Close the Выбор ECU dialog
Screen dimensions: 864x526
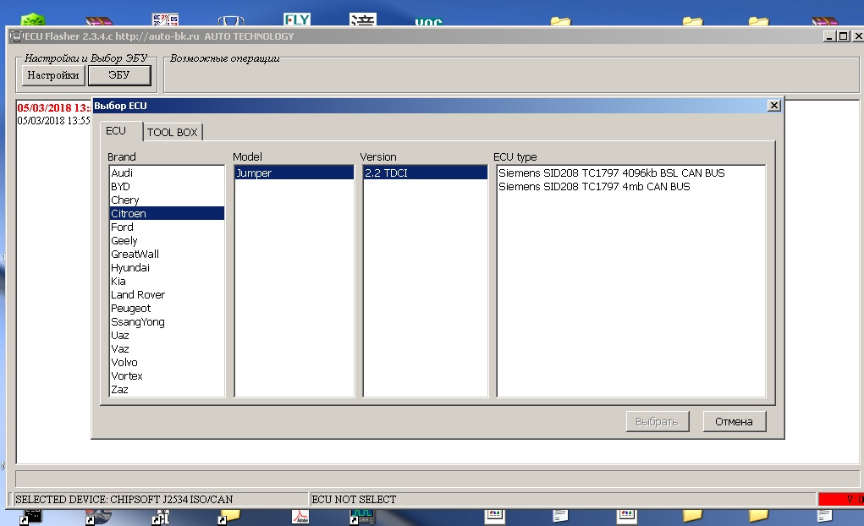point(774,105)
